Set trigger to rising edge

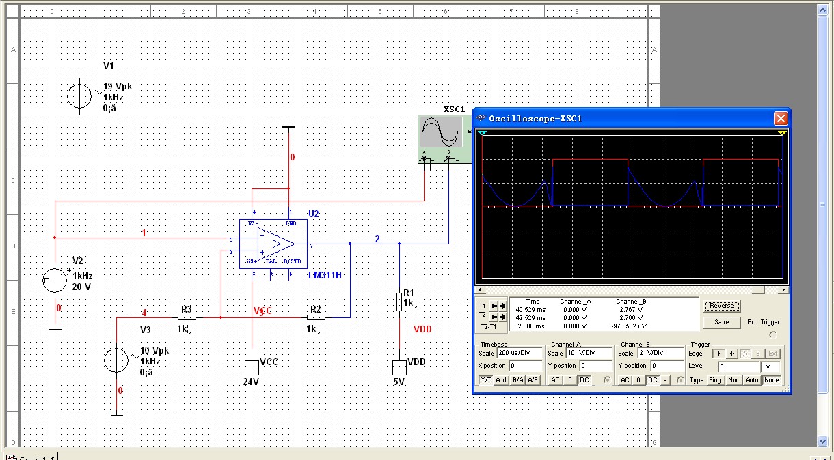tap(718, 354)
